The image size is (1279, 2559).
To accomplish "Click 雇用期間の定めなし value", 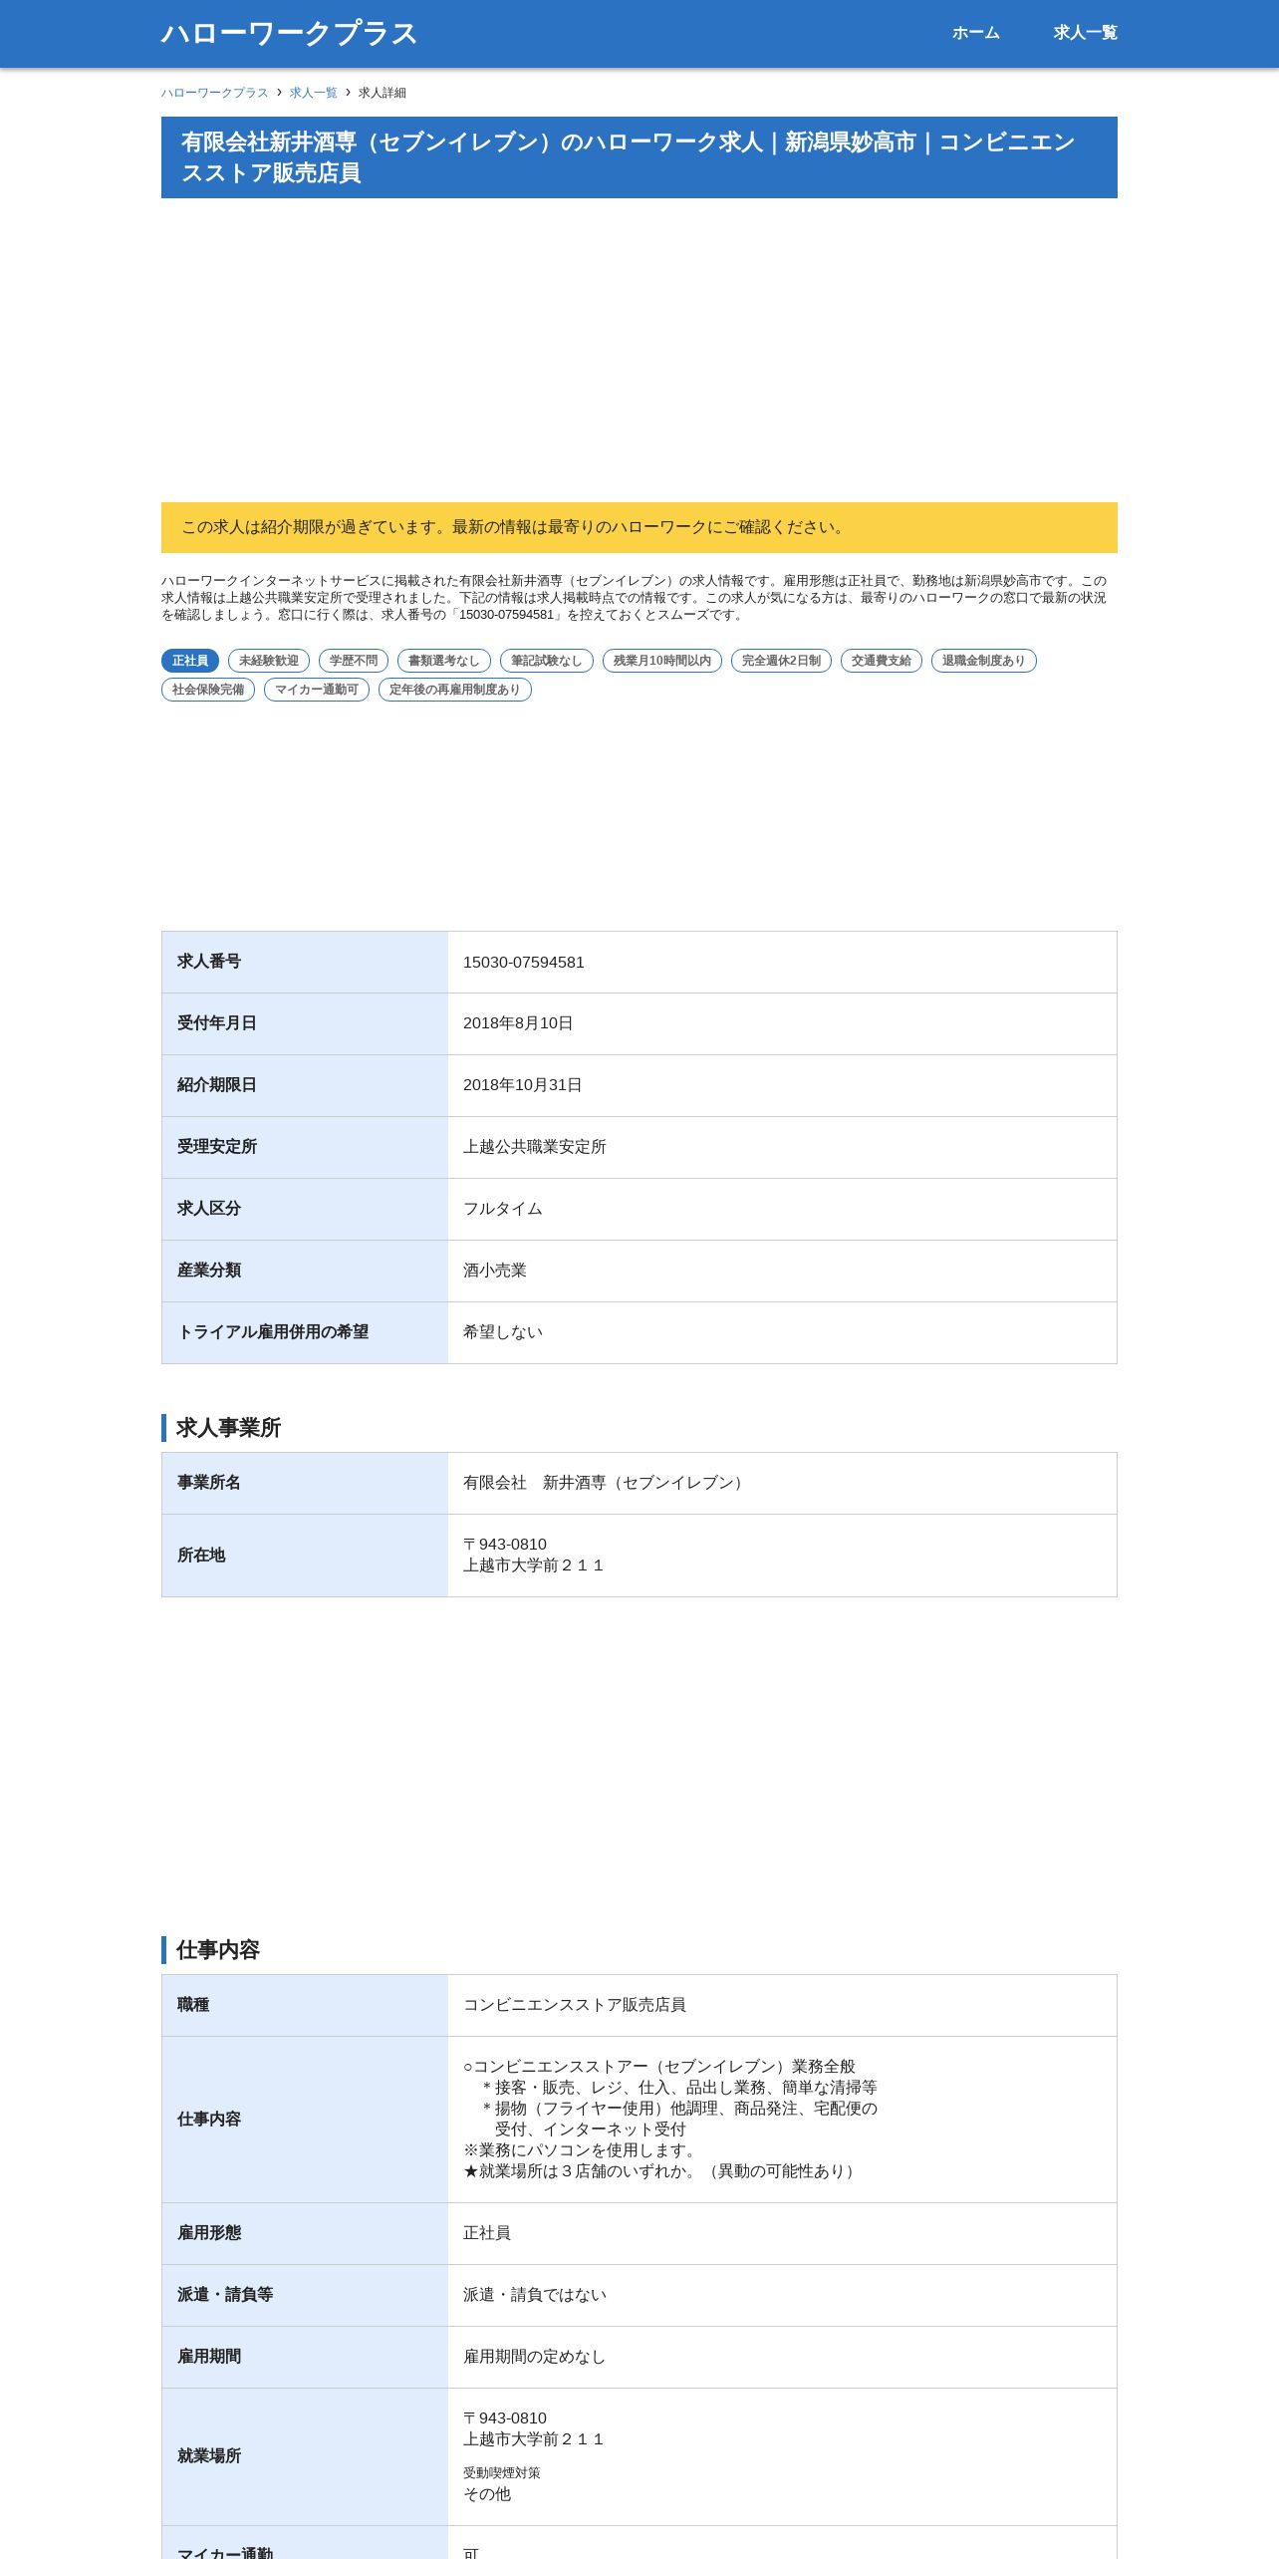I will coord(535,2358).
